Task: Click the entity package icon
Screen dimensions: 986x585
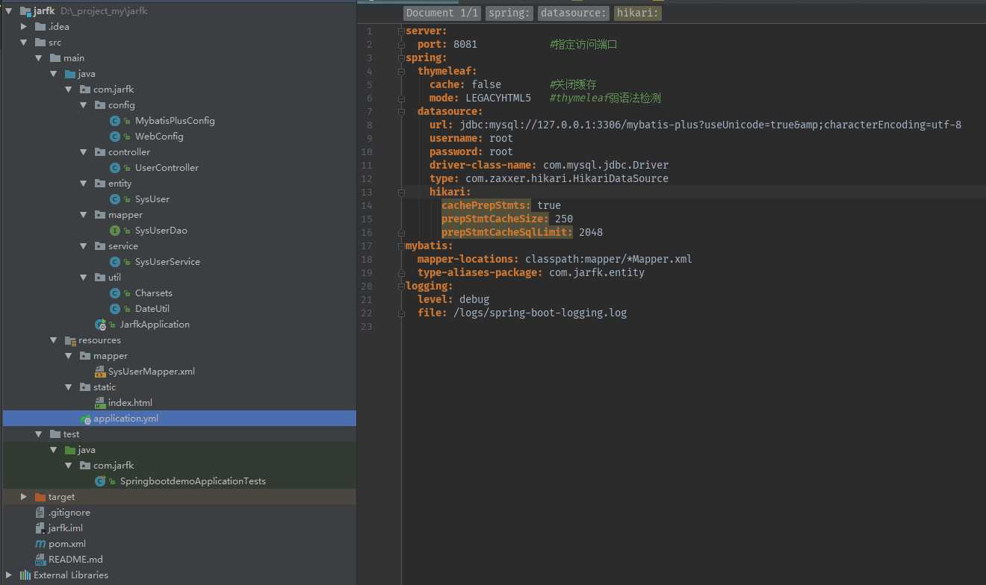Action: tap(100, 184)
